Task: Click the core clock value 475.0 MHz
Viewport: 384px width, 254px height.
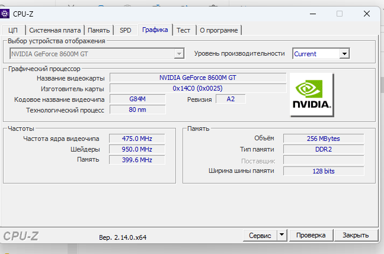Action: (137, 139)
